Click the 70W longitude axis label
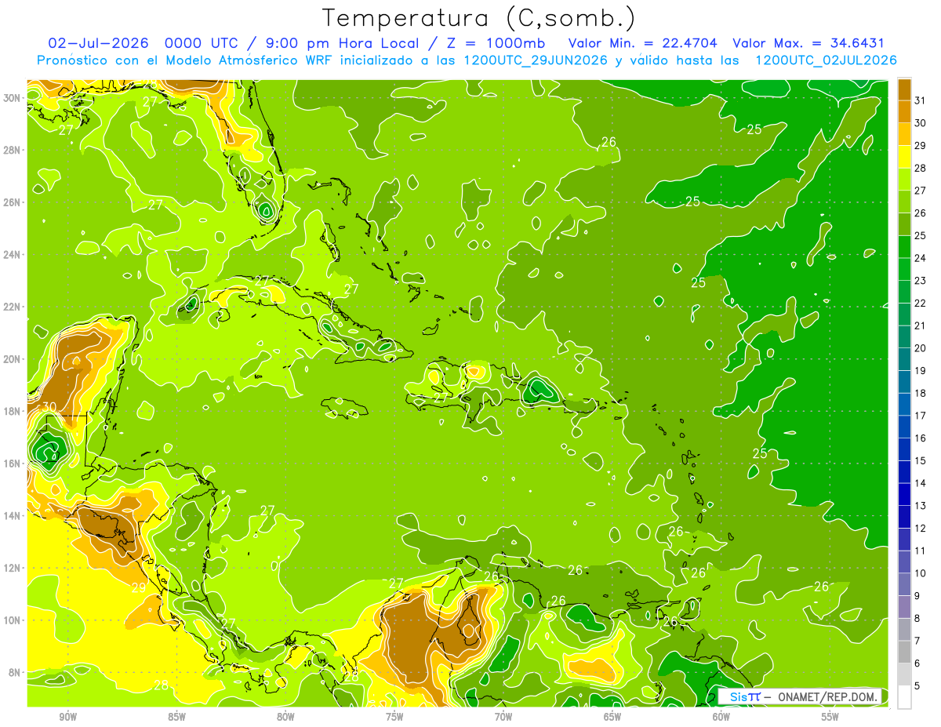Viewport: 941px width, 727px height. [503, 717]
